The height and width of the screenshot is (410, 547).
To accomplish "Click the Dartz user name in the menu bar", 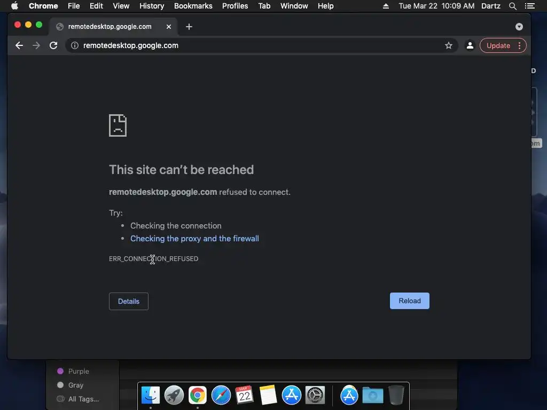I will click(x=491, y=6).
